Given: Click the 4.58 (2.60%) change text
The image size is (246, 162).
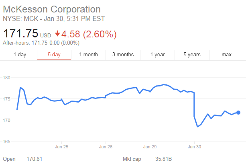Looking at the screenshot, I should tap(87, 34).
